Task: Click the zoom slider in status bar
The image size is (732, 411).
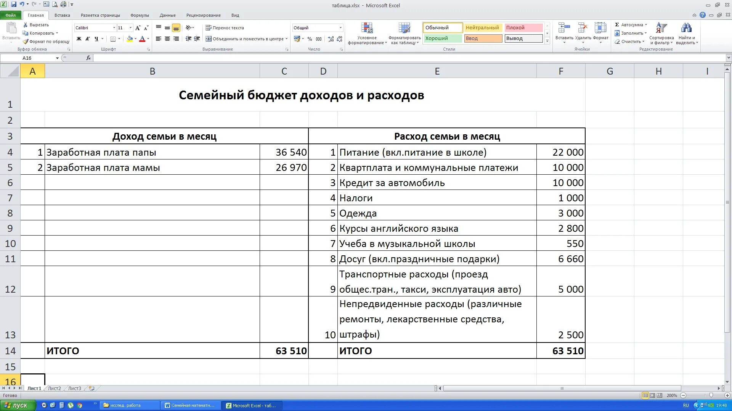Action: point(711,395)
